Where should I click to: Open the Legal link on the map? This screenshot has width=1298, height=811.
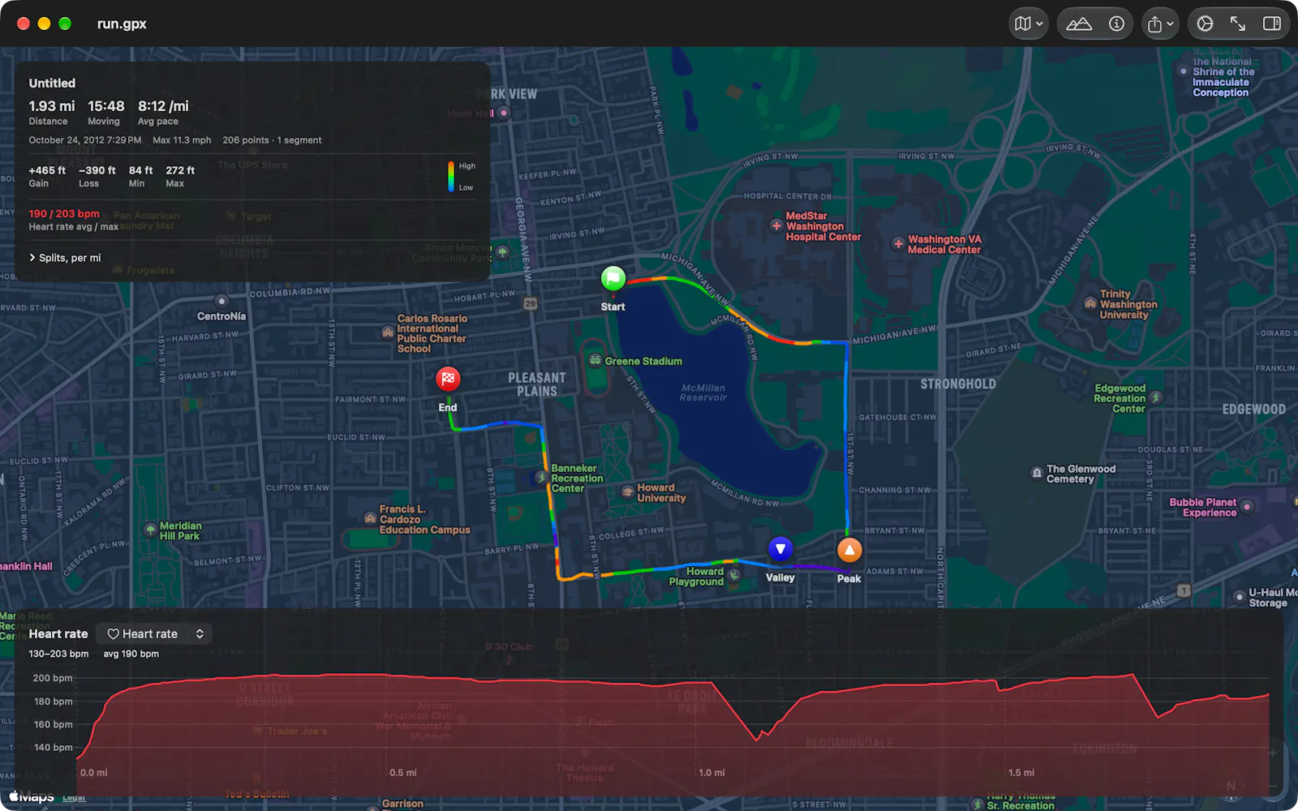coord(74,798)
